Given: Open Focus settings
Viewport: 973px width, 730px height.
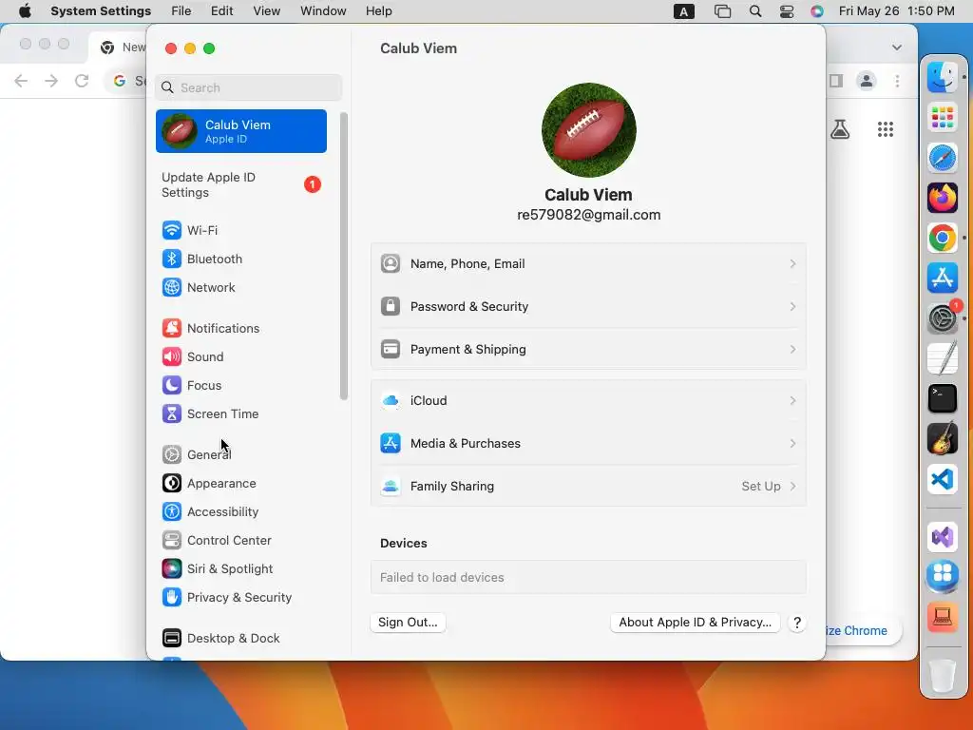Looking at the screenshot, I should (192, 386).
